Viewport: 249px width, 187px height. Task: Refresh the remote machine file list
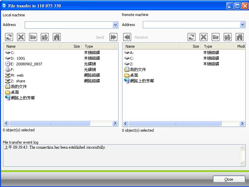192,37
